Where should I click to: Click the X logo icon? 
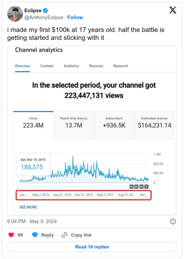tap(172, 10)
